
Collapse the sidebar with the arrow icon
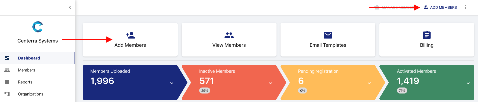click(x=69, y=7)
